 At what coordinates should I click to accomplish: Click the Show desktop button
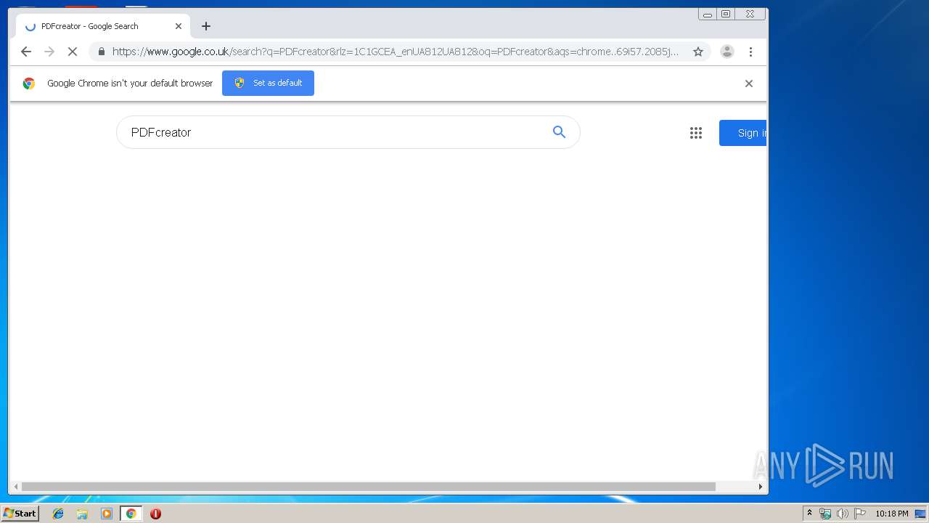(x=921, y=514)
